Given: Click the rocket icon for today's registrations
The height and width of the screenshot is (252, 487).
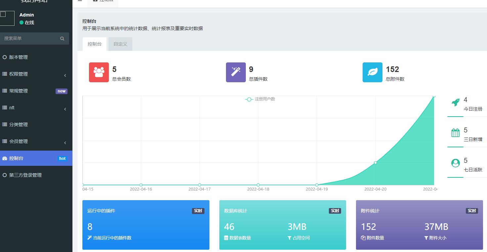Looking at the screenshot, I should tap(456, 103).
